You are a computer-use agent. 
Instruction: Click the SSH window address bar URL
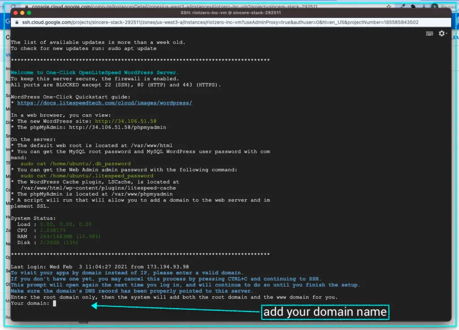pos(220,22)
